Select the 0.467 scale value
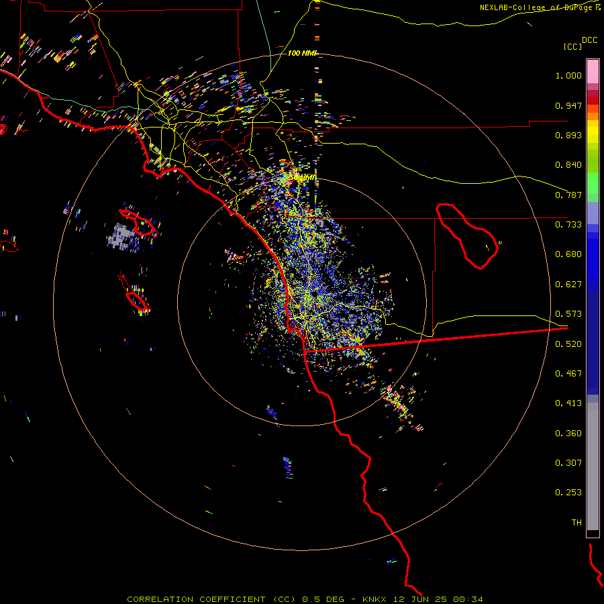 point(568,374)
